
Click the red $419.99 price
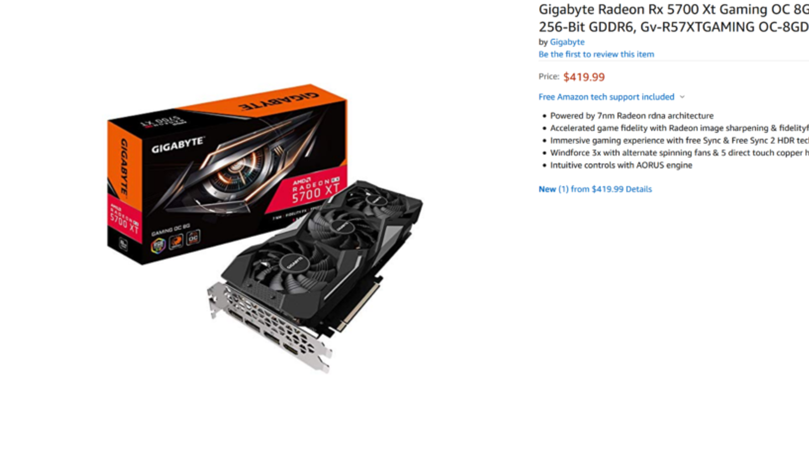click(x=584, y=77)
